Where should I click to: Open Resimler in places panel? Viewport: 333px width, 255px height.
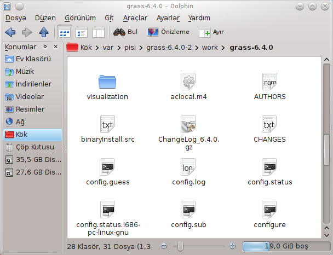tap(33, 109)
